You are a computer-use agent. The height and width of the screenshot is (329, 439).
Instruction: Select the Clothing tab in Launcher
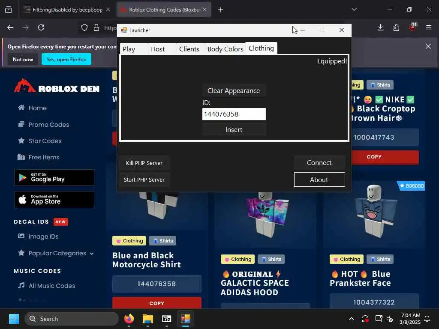(x=261, y=48)
